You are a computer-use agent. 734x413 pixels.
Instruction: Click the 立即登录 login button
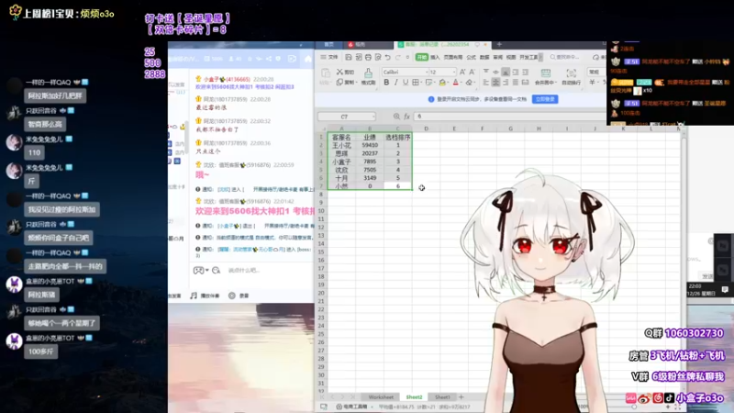(x=545, y=99)
